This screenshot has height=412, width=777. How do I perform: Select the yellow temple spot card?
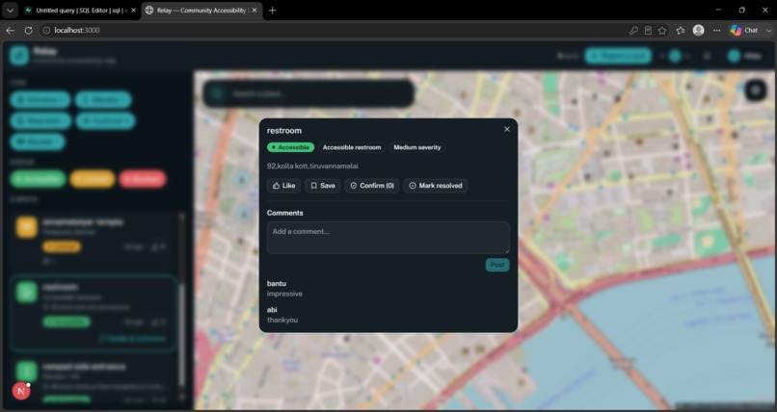94,243
